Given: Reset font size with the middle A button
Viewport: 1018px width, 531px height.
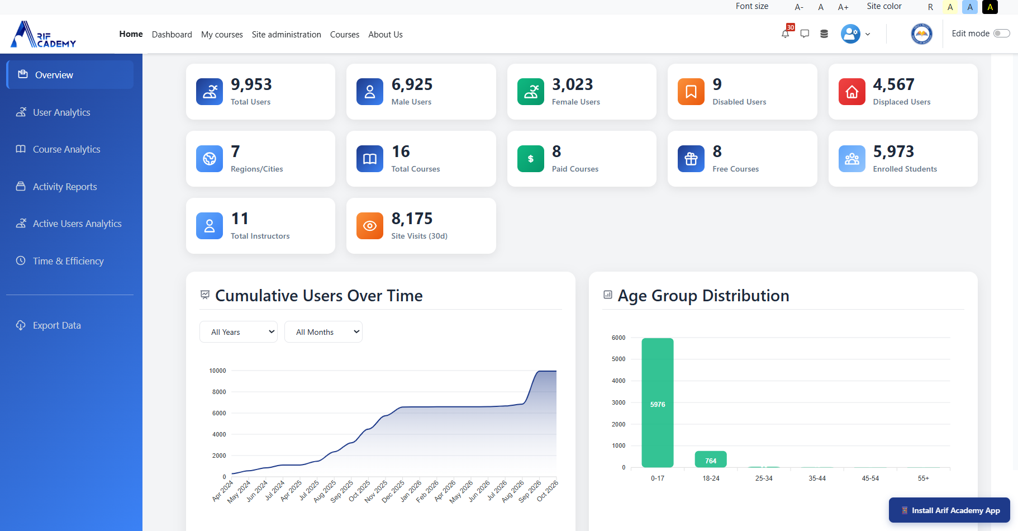Looking at the screenshot, I should click(x=821, y=7).
